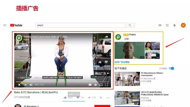Screen dimensions: 190x107
Task: Open the hamburger guide menu
Action: (x=5, y=25)
